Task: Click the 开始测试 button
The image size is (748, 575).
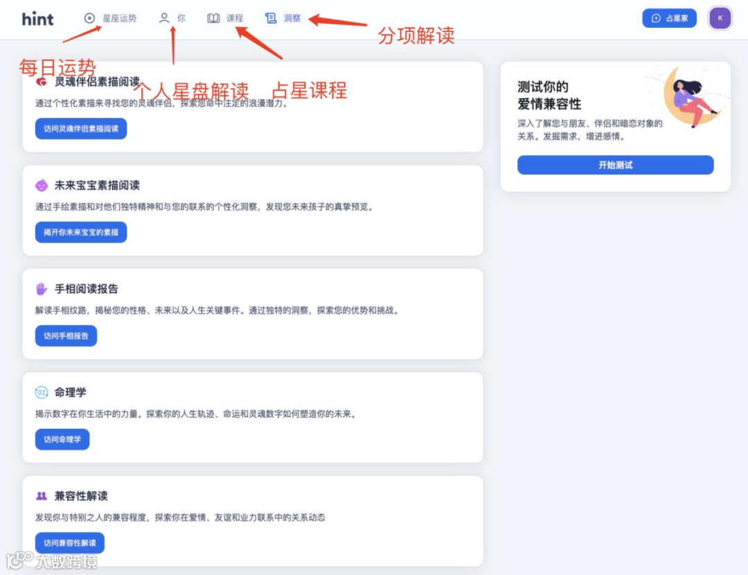Action: click(x=616, y=165)
